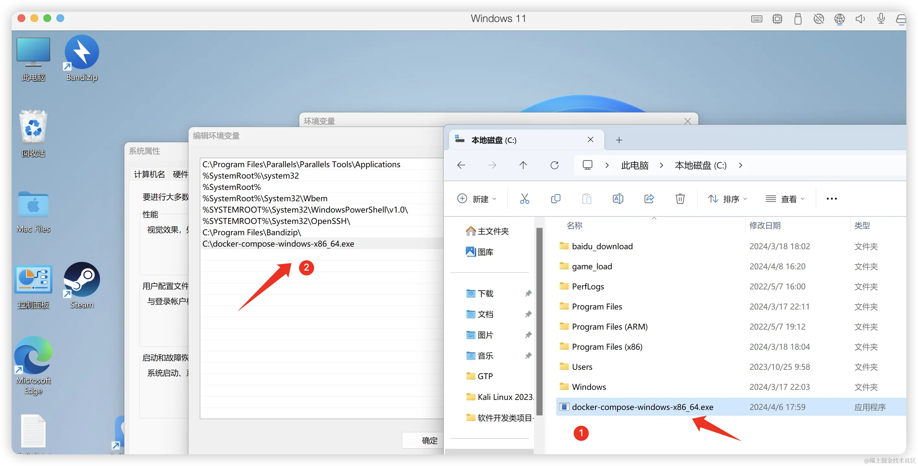Click the chevron after 本地磁盘 (C:) in the address bar
Image resolution: width=918 pixels, height=466 pixels.
point(740,166)
